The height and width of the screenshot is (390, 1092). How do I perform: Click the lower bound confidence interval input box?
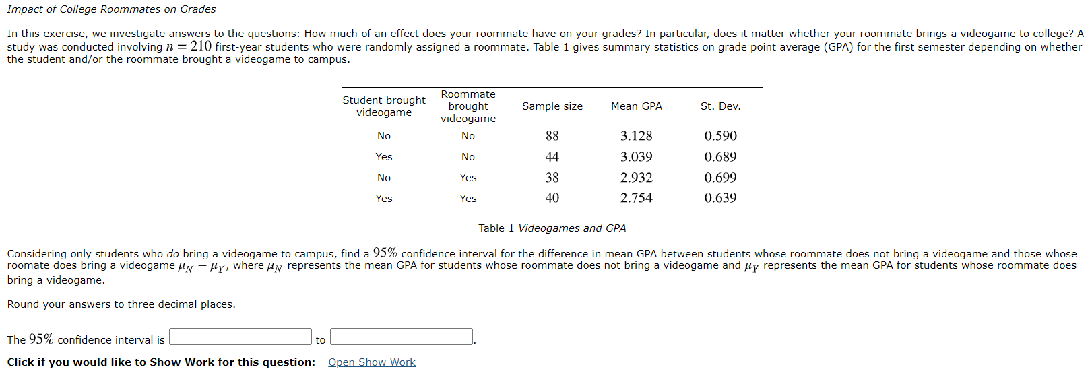pyautogui.click(x=240, y=337)
